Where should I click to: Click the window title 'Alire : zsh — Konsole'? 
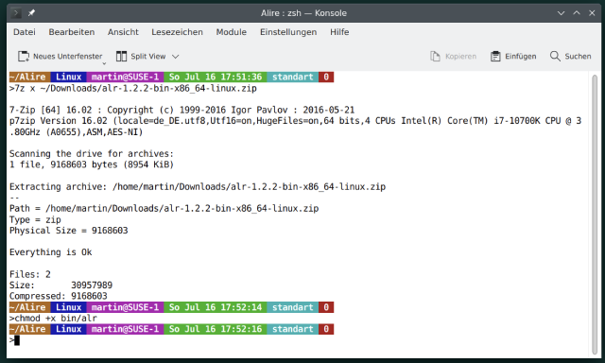coord(303,13)
